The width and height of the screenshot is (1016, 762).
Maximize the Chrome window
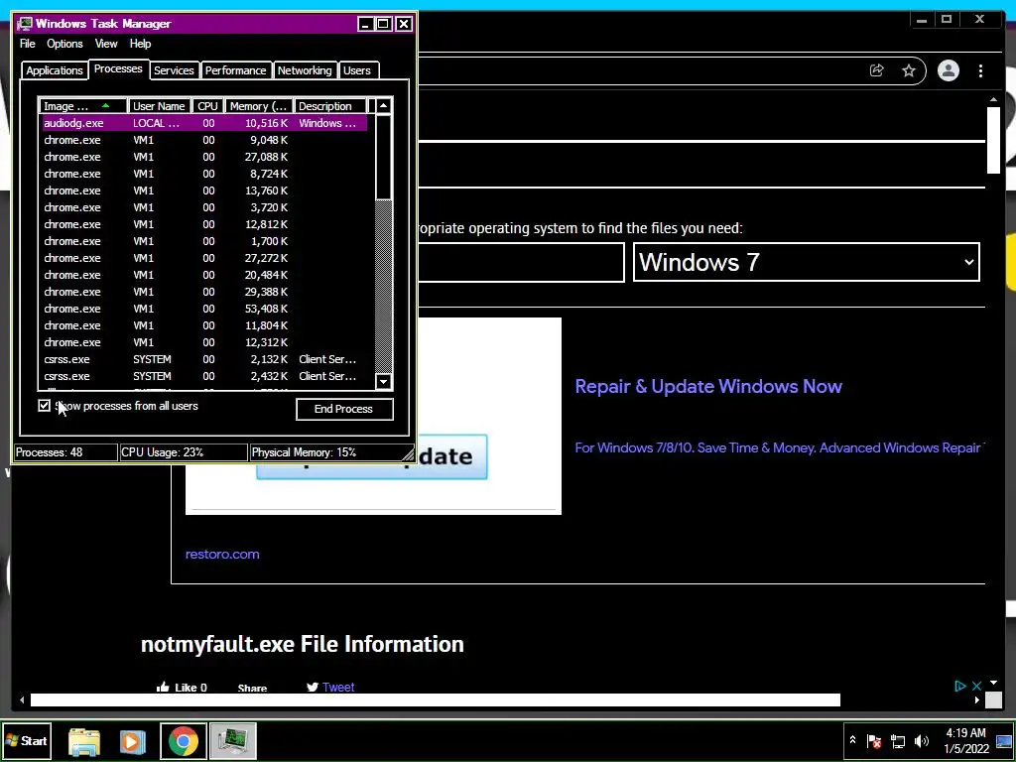click(947, 20)
